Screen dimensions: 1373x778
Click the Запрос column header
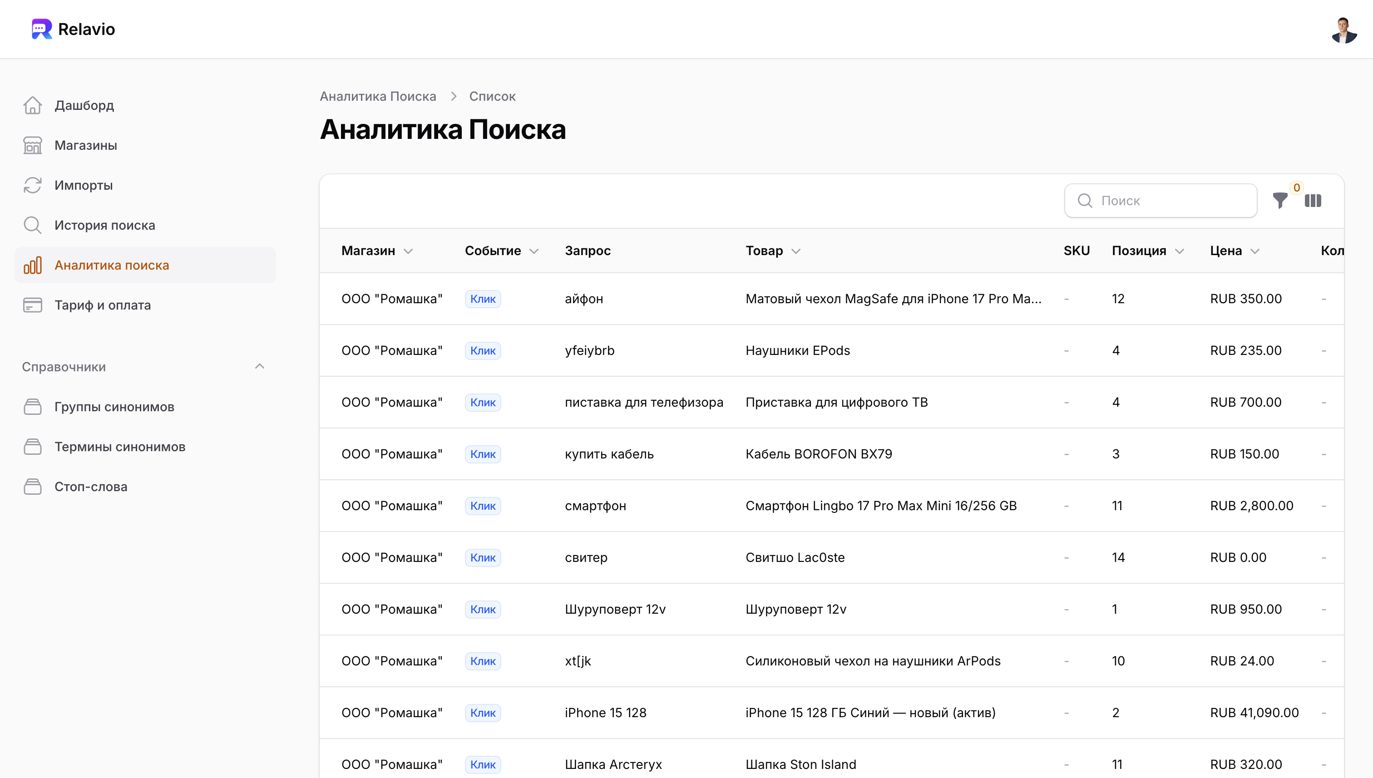588,251
